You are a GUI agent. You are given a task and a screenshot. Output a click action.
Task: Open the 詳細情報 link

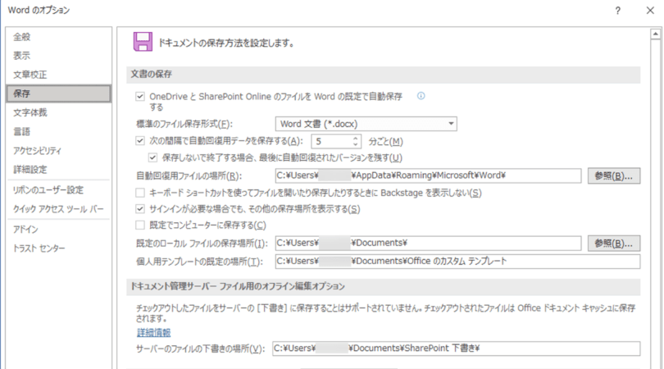[154, 333]
